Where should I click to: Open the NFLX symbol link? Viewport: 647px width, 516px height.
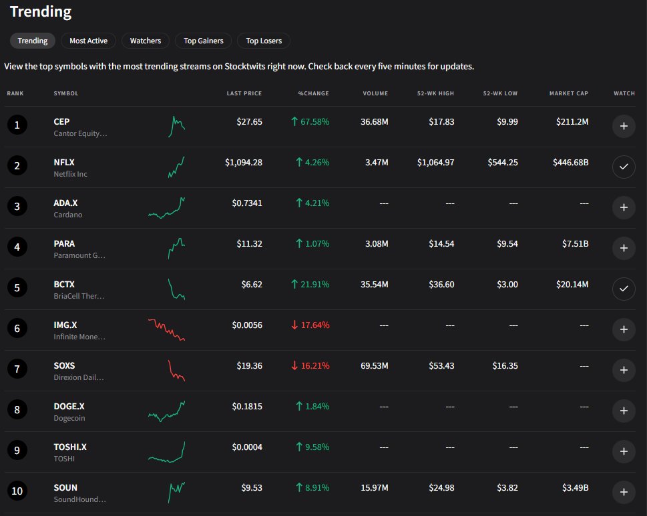(x=64, y=163)
